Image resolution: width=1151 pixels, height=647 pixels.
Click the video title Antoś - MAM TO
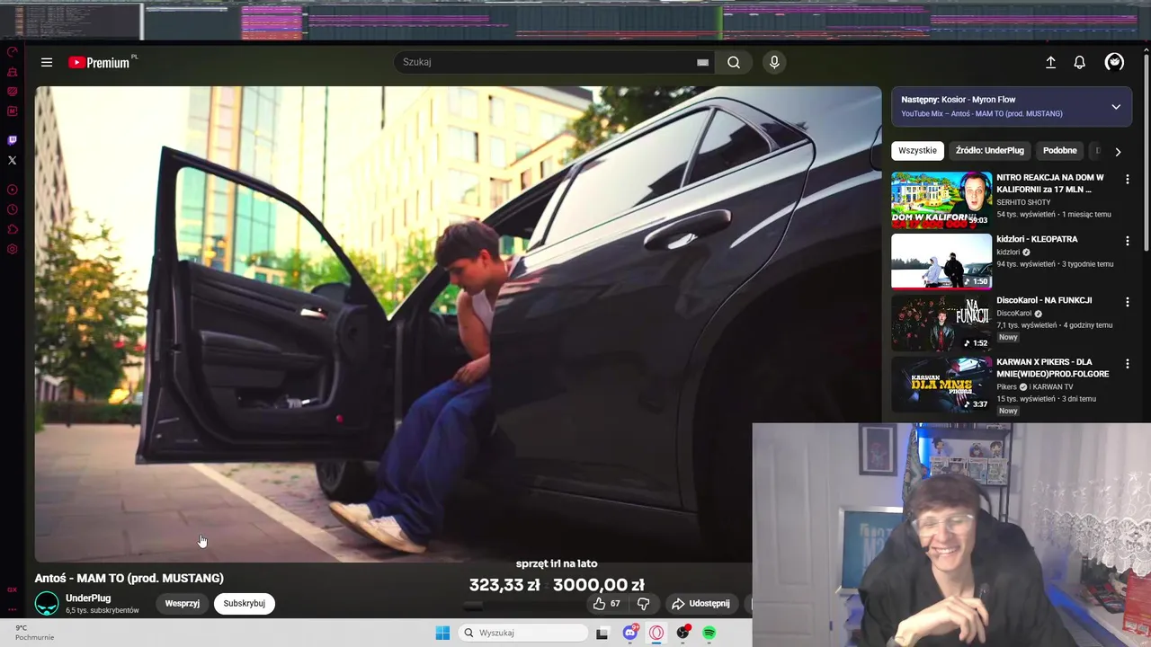129,579
